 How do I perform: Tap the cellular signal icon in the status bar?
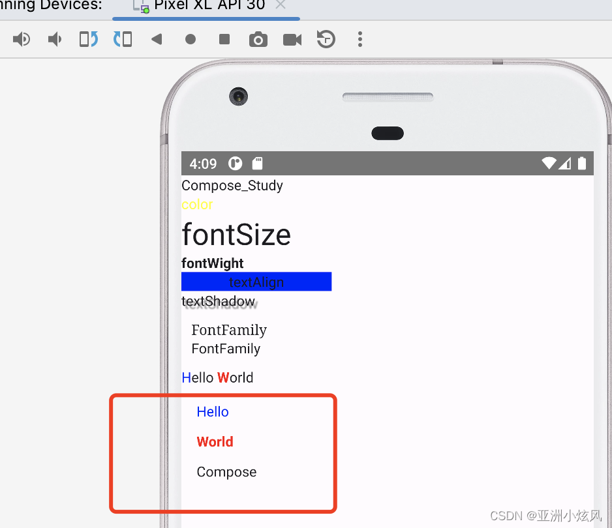[x=565, y=163]
